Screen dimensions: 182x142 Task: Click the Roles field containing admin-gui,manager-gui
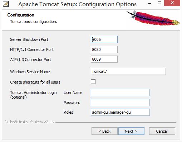coord(120,112)
